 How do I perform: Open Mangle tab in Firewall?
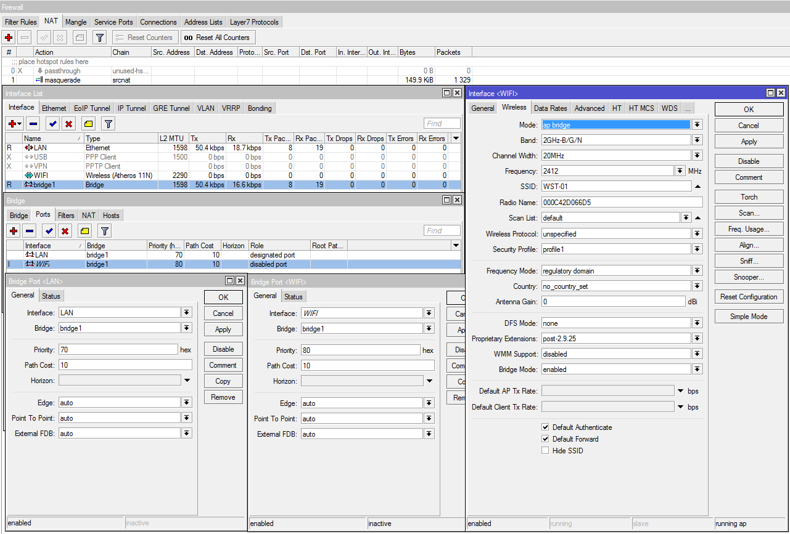[76, 22]
